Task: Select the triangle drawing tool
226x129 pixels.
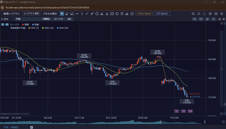Action: click(x=107, y=14)
